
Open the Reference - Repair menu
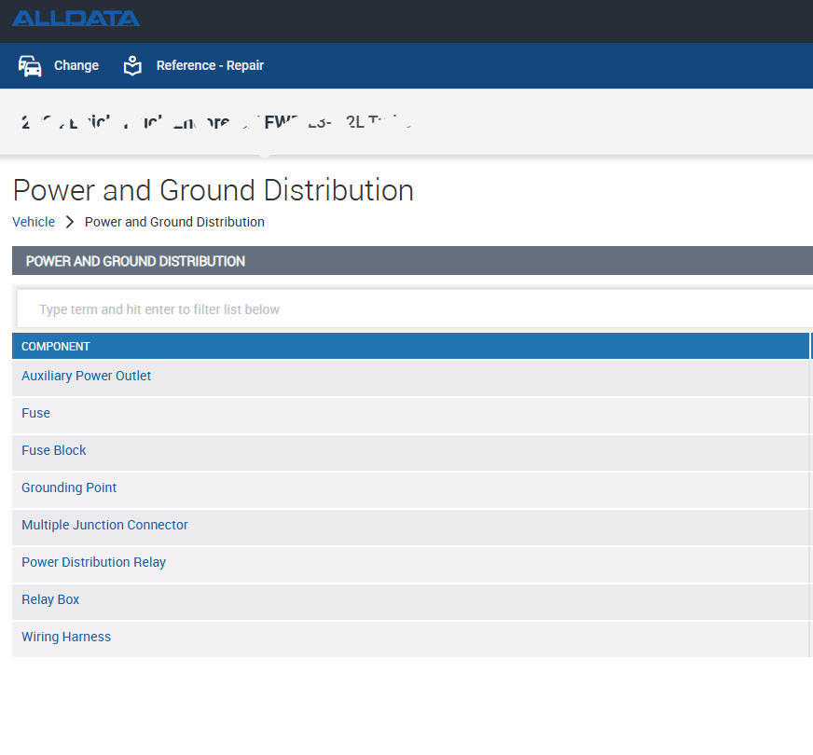pyautogui.click(x=210, y=66)
